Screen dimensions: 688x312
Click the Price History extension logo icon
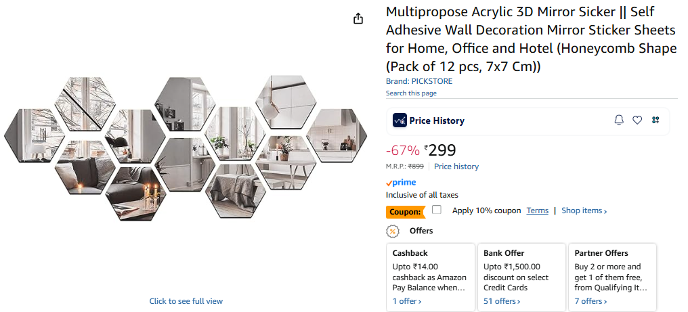pos(400,120)
